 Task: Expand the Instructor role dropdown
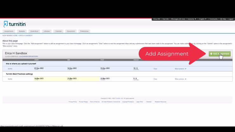(x=191, y=19)
